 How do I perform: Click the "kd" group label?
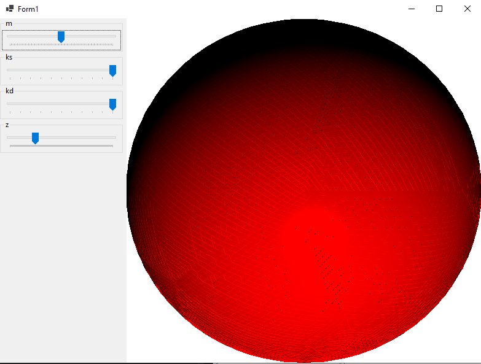pyautogui.click(x=9, y=91)
